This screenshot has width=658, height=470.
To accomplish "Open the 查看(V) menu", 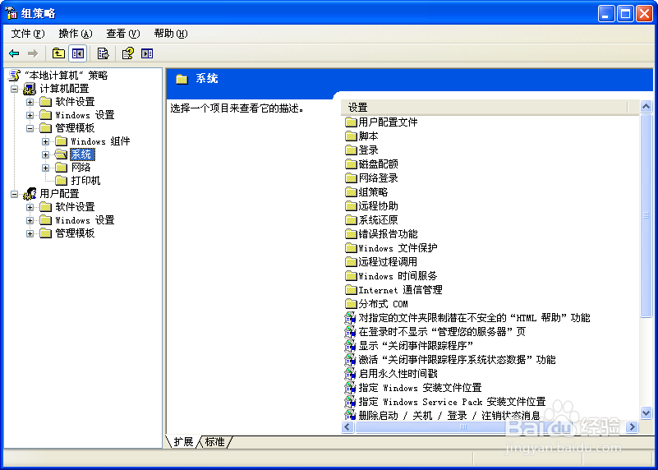I will click(122, 34).
